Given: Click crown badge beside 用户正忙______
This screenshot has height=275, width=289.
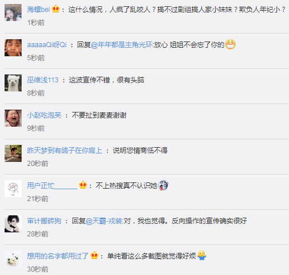Looking at the screenshot, I should (83, 185).
